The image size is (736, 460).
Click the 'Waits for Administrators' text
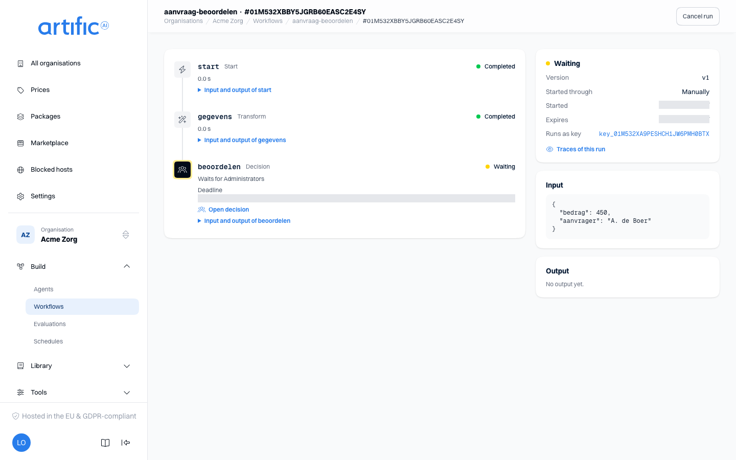(231, 179)
